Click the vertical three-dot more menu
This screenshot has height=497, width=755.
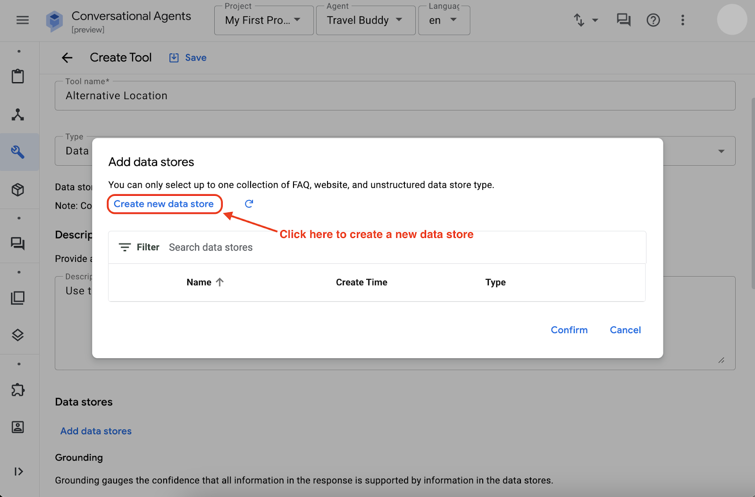(x=682, y=20)
